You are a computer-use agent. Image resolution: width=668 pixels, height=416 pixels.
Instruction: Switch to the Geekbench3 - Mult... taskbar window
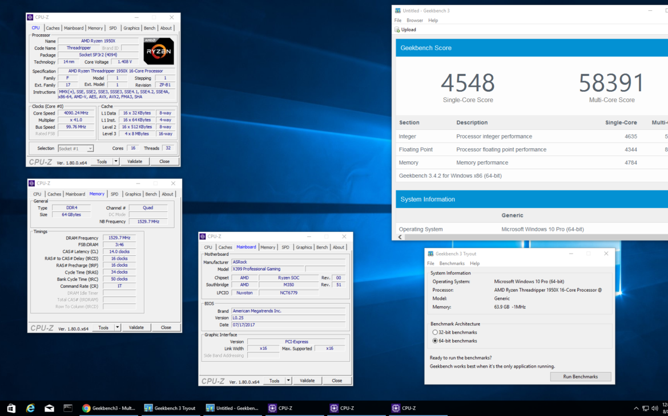coord(108,408)
